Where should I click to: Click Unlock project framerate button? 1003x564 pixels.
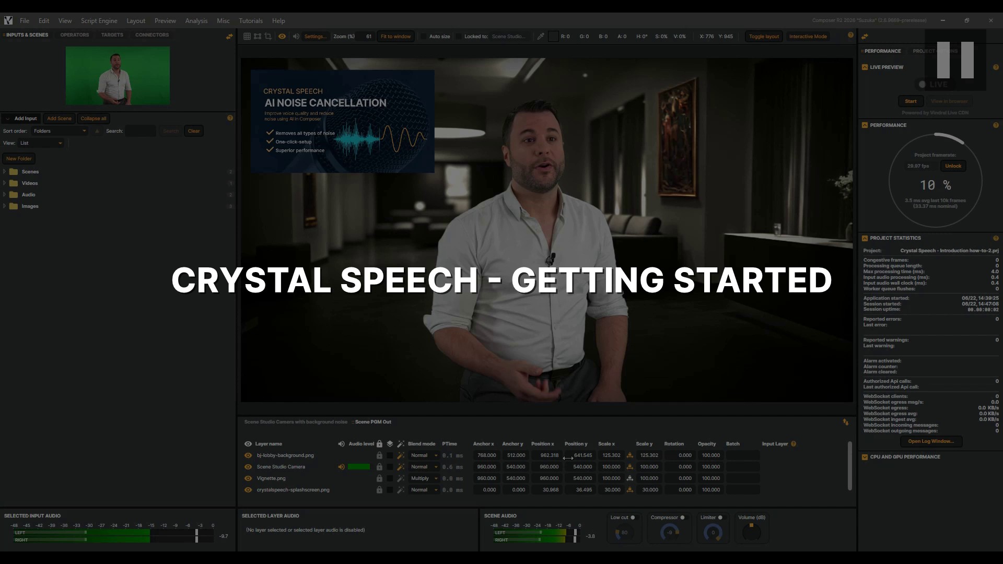(953, 166)
